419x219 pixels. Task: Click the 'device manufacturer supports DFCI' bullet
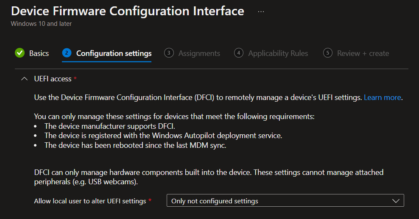pos(110,126)
